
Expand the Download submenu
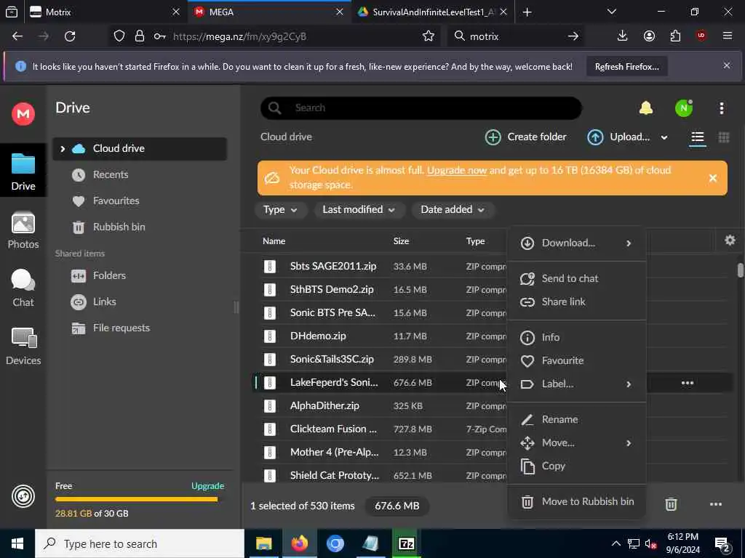[x=628, y=243]
